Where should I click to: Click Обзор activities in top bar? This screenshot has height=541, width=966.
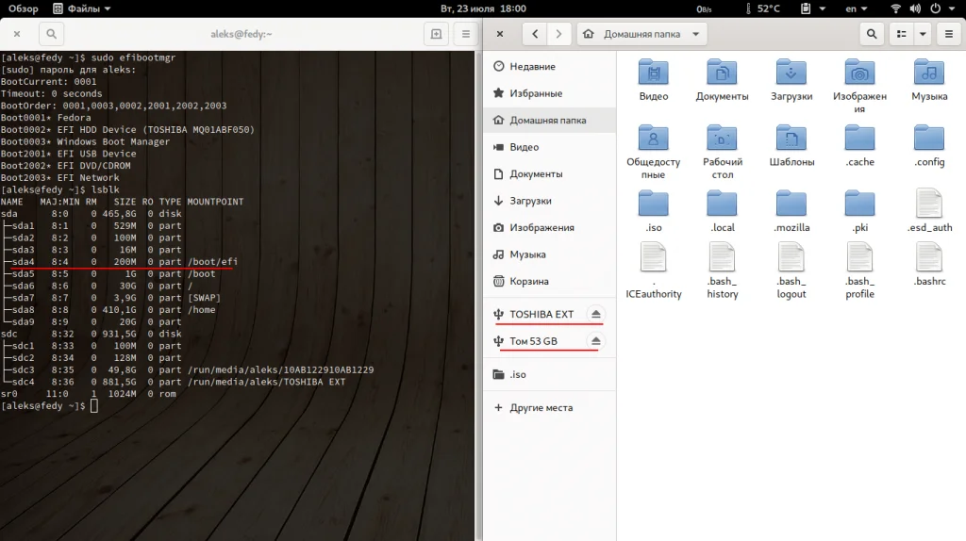[24, 8]
